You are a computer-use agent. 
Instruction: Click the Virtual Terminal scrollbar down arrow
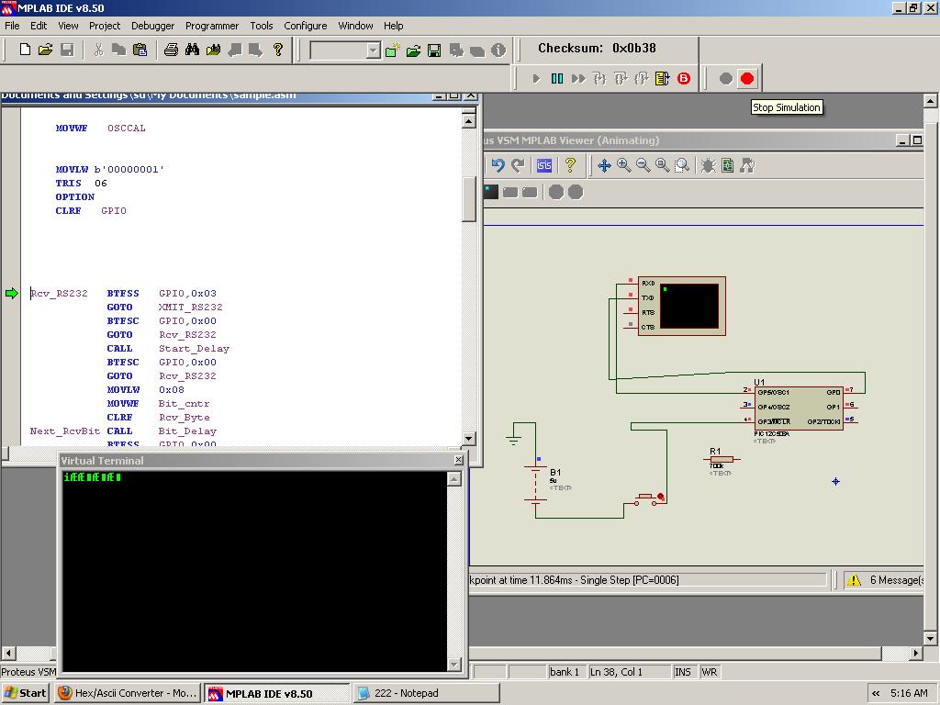(x=453, y=664)
